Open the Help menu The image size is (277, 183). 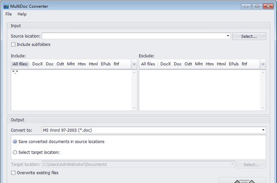(x=22, y=14)
